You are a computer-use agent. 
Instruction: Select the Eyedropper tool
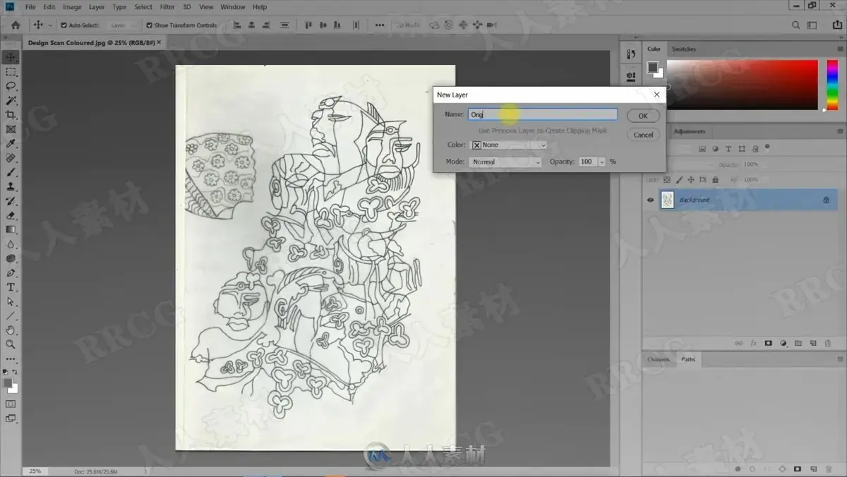point(11,144)
